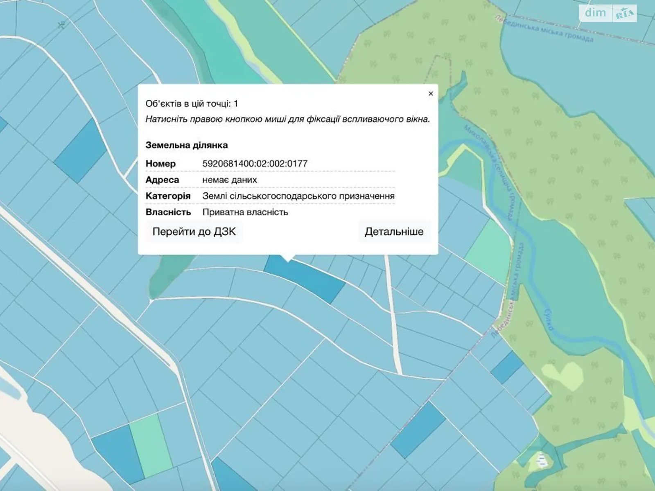Click the dim.ria logo watermark
The image size is (655, 491).
click(x=608, y=13)
